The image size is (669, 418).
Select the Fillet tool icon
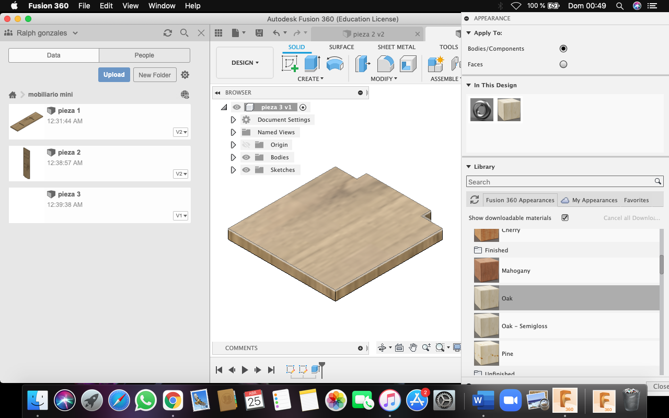click(x=385, y=64)
